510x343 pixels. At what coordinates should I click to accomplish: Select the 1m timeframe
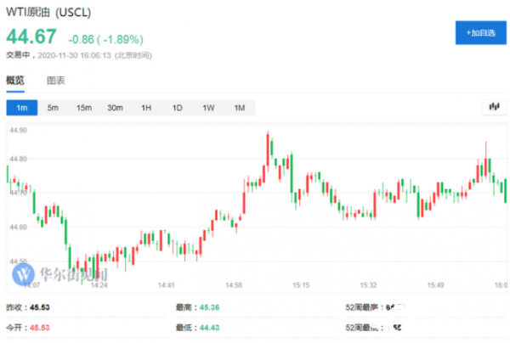22,108
